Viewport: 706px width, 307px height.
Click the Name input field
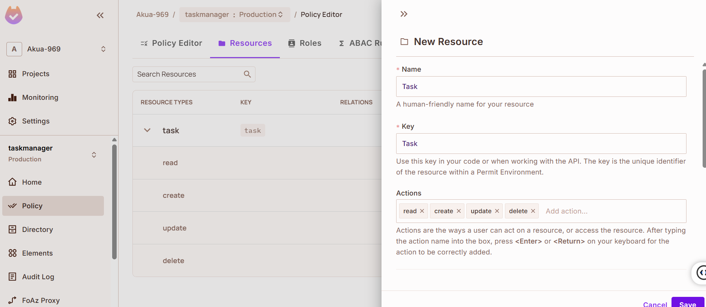pos(541,87)
